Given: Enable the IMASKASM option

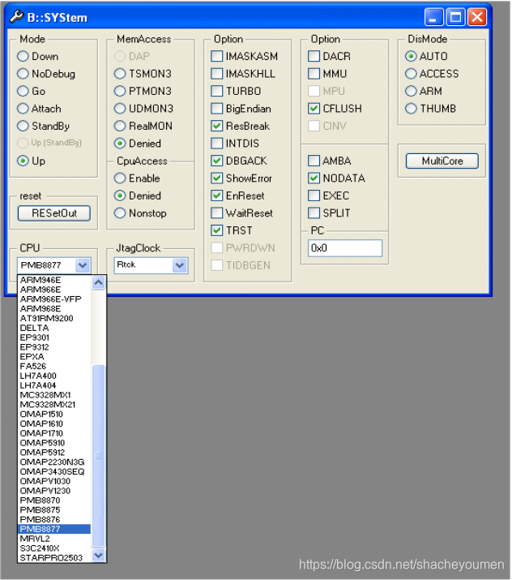Looking at the screenshot, I should [x=217, y=56].
